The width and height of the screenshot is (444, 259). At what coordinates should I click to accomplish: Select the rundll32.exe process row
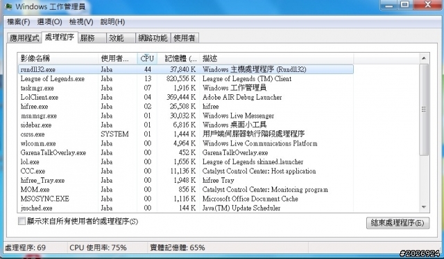pyautogui.click(x=186, y=69)
